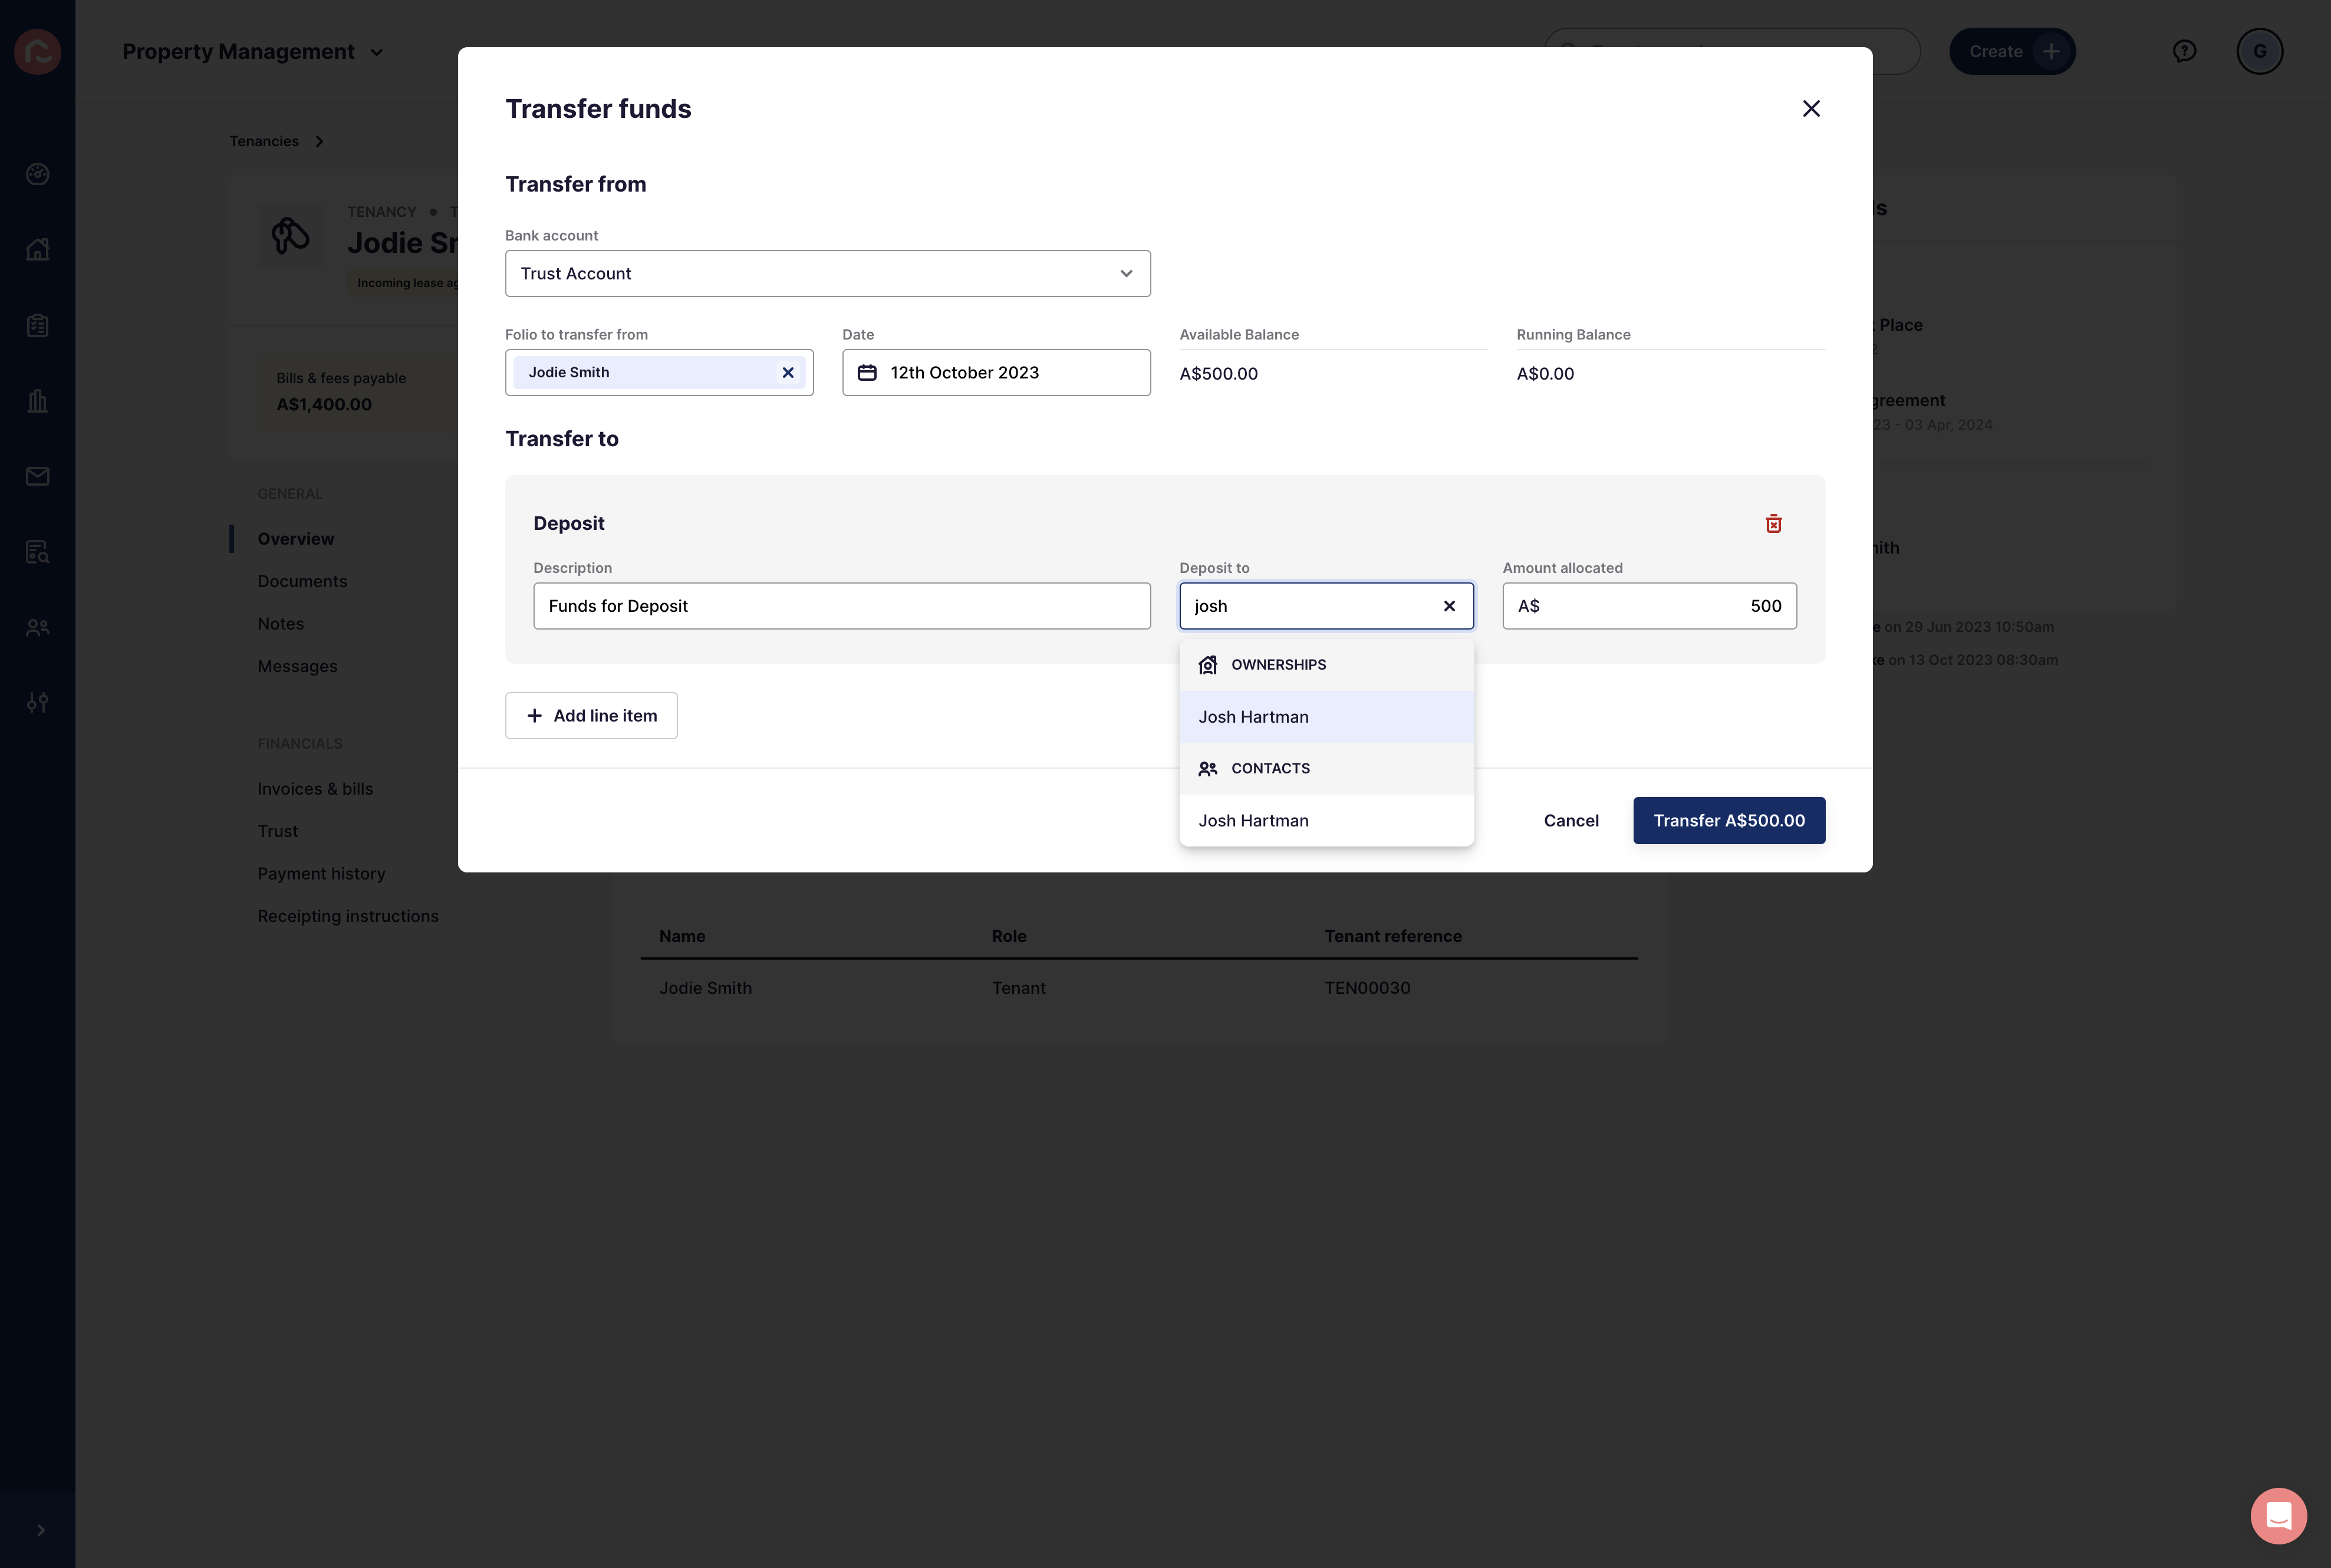Image resolution: width=2331 pixels, height=1568 pixels.
Task: Click the Create button
Action: click(2012, 51)
